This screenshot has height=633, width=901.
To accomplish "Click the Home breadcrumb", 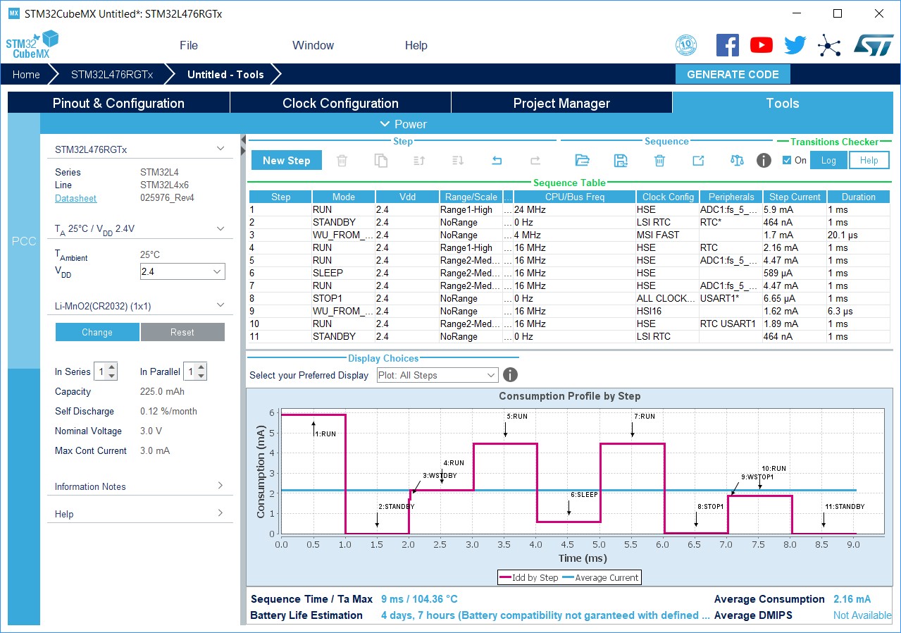I will point(26,74).
